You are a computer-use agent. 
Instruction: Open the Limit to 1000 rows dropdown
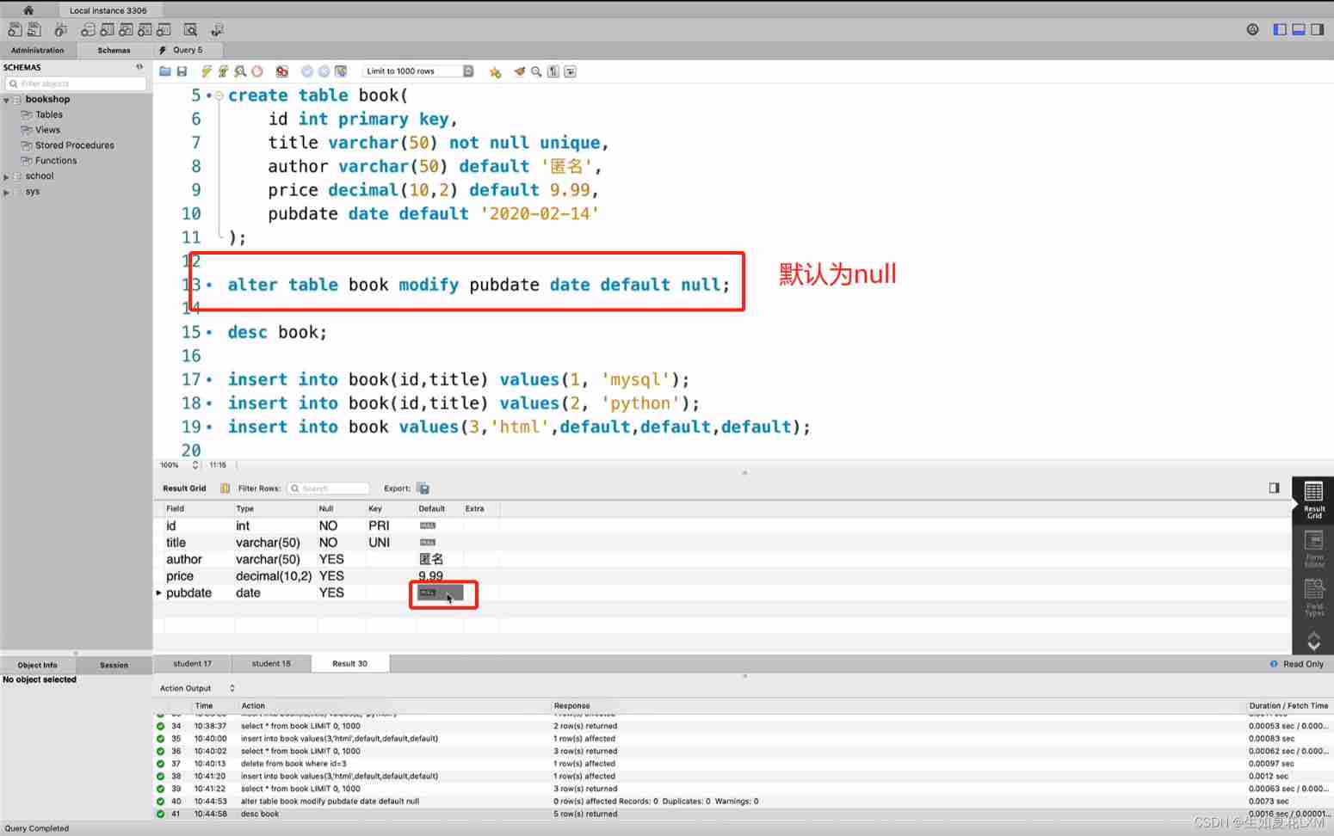418,71
